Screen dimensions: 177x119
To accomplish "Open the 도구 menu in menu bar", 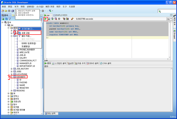I will tap(65, 7).
